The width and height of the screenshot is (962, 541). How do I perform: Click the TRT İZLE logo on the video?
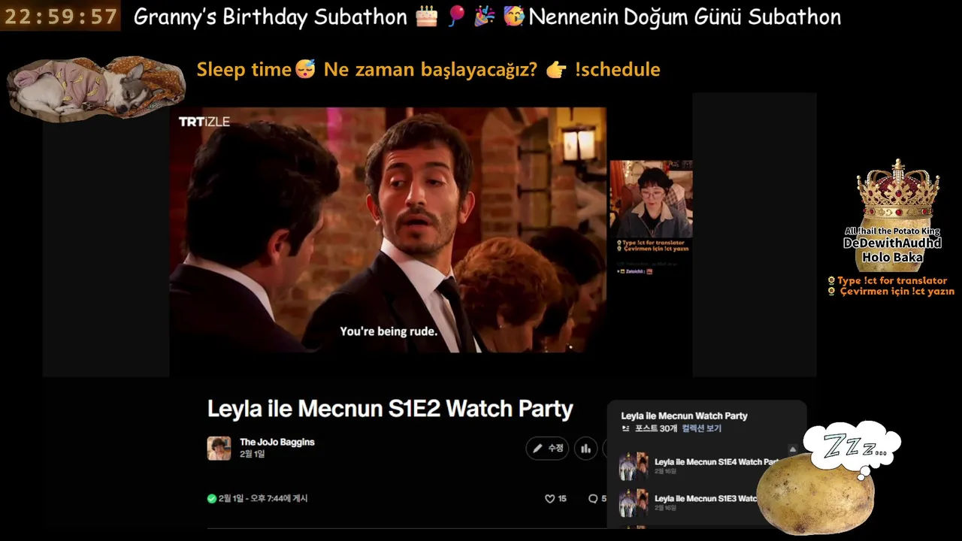(204, 121)
